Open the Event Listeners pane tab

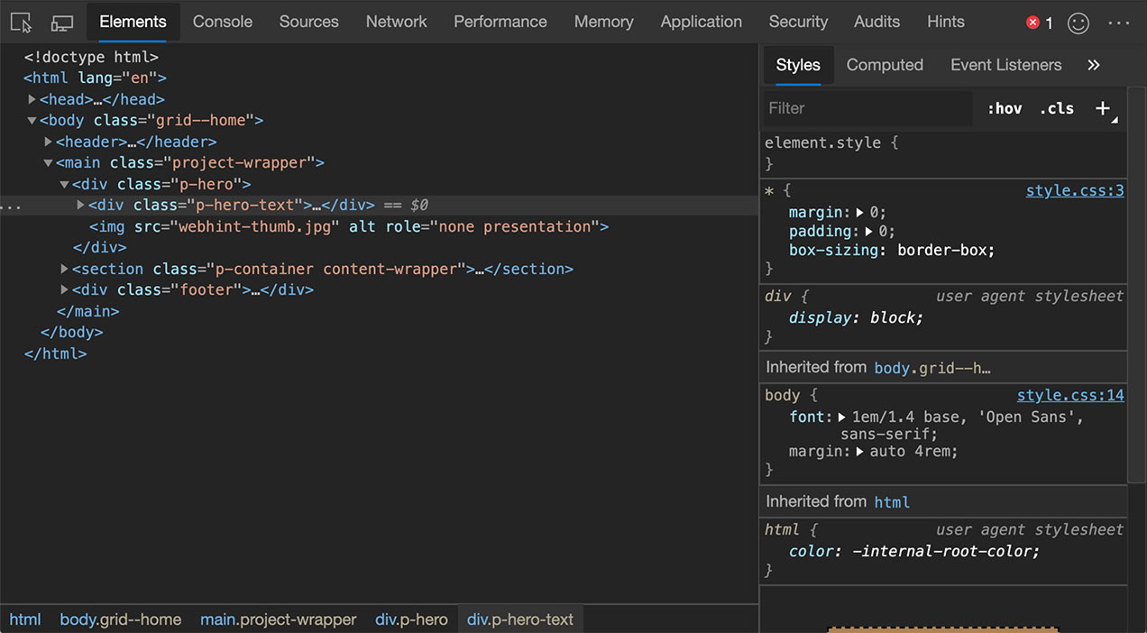pyautogui.click(x=1006, y=65)
